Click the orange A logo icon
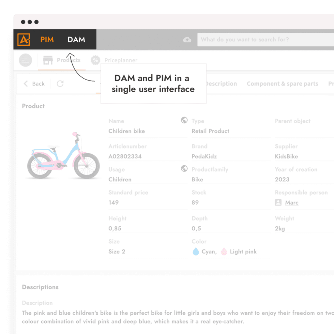 click(23, 40)
